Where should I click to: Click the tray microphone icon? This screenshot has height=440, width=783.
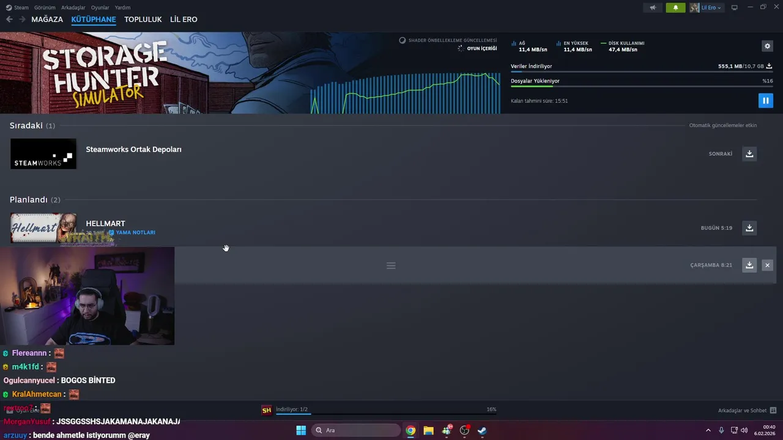click(721, 430)
